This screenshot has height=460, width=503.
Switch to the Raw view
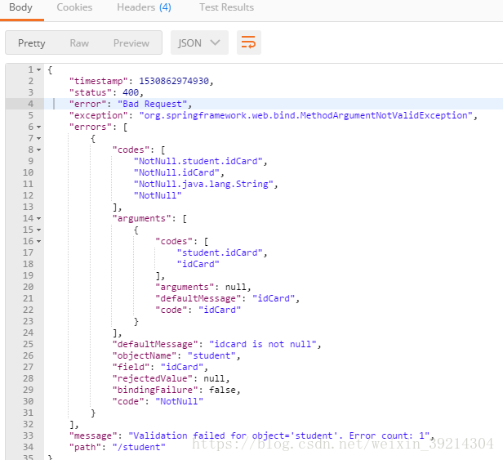coord(79,43)
